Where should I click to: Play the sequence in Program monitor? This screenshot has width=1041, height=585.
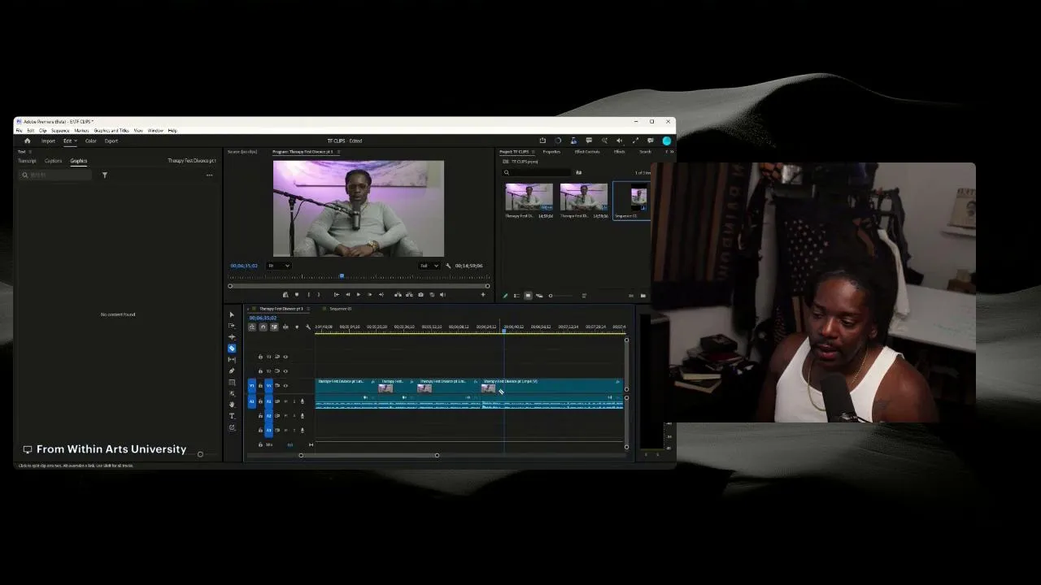358,295
